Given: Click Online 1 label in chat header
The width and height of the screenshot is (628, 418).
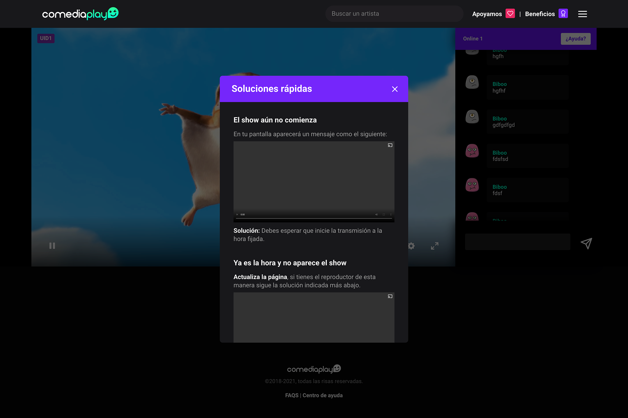Looking at the screenshot, I should [x=473, y=39].
